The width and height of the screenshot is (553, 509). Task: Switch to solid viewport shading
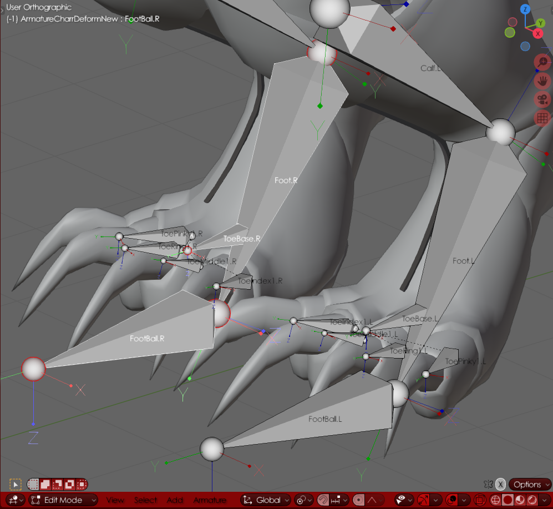click(x=508, y=500)
